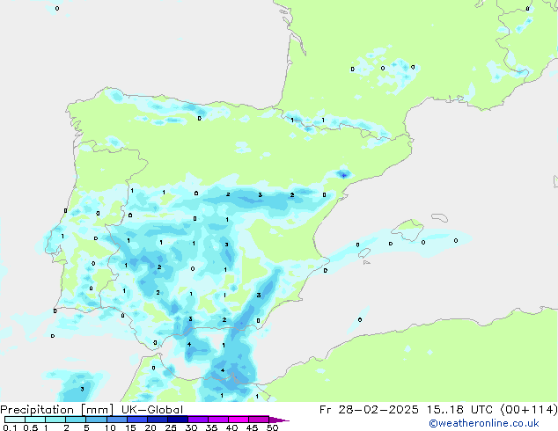
Task: Click the '[mm]' unit label
Action: tap(98, 410)
